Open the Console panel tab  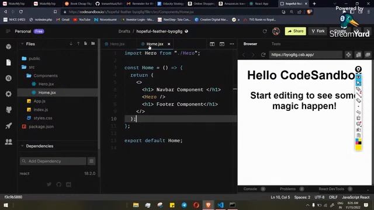pos(250,189)
